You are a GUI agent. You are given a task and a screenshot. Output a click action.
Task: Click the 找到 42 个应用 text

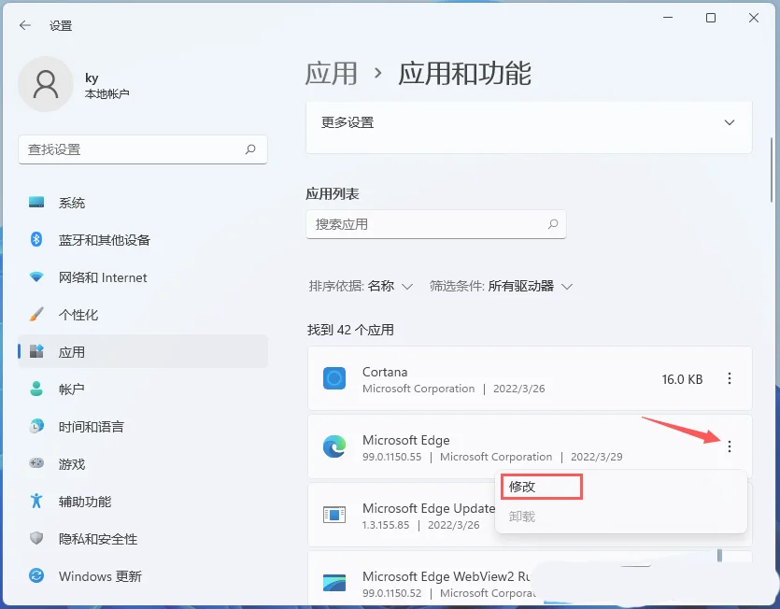pos(350,330)
